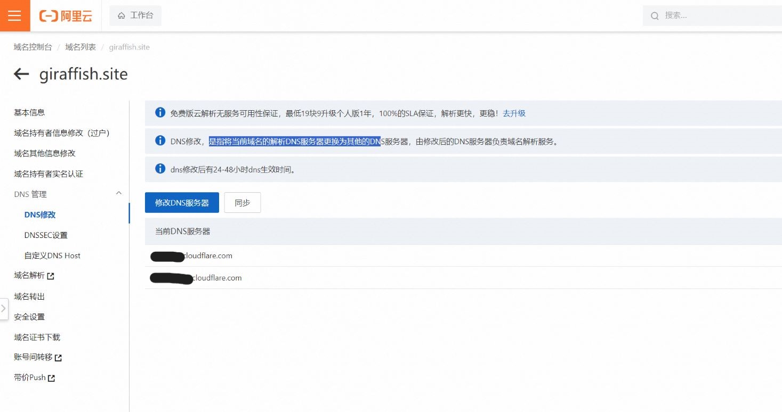782x412 pixels.
Task: Collapse the DNS 管理 section chevron
Action: (x=119, y=194)
